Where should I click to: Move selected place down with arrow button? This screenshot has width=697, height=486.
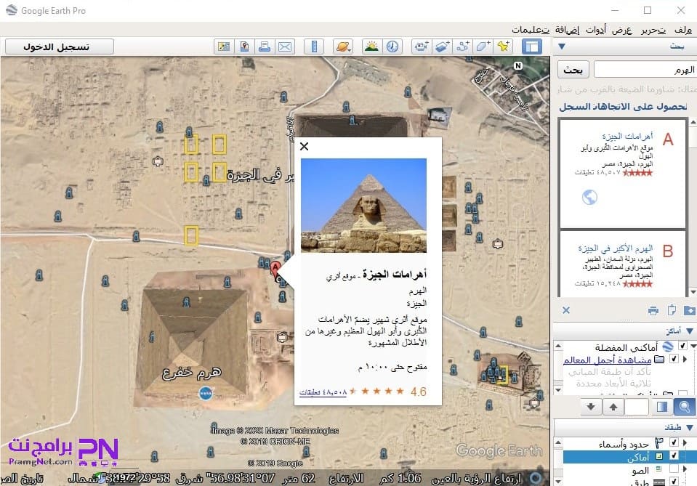click(591, 407)
